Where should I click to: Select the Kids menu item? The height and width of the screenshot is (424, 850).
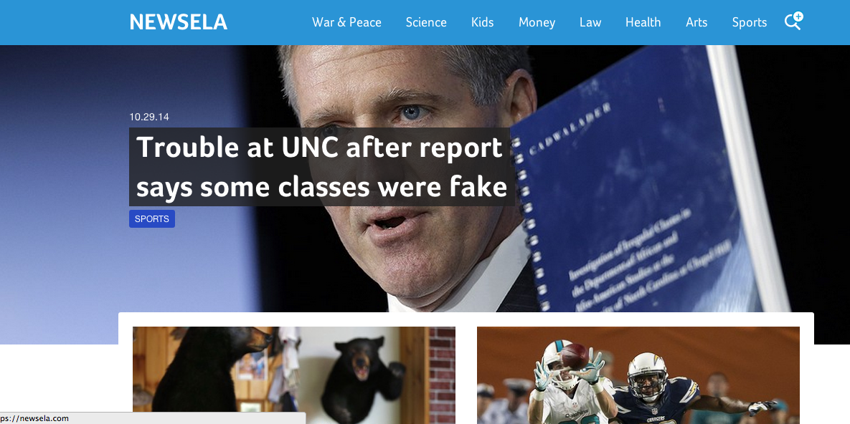pos(483,22)
